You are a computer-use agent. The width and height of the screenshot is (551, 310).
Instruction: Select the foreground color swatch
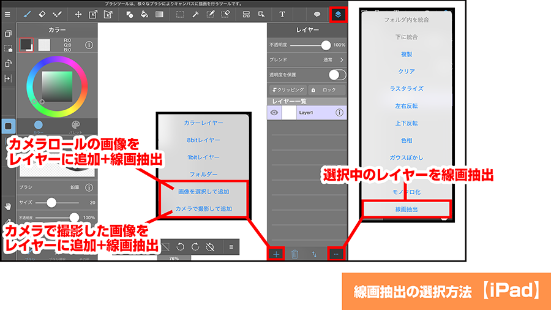click(26, 45)
